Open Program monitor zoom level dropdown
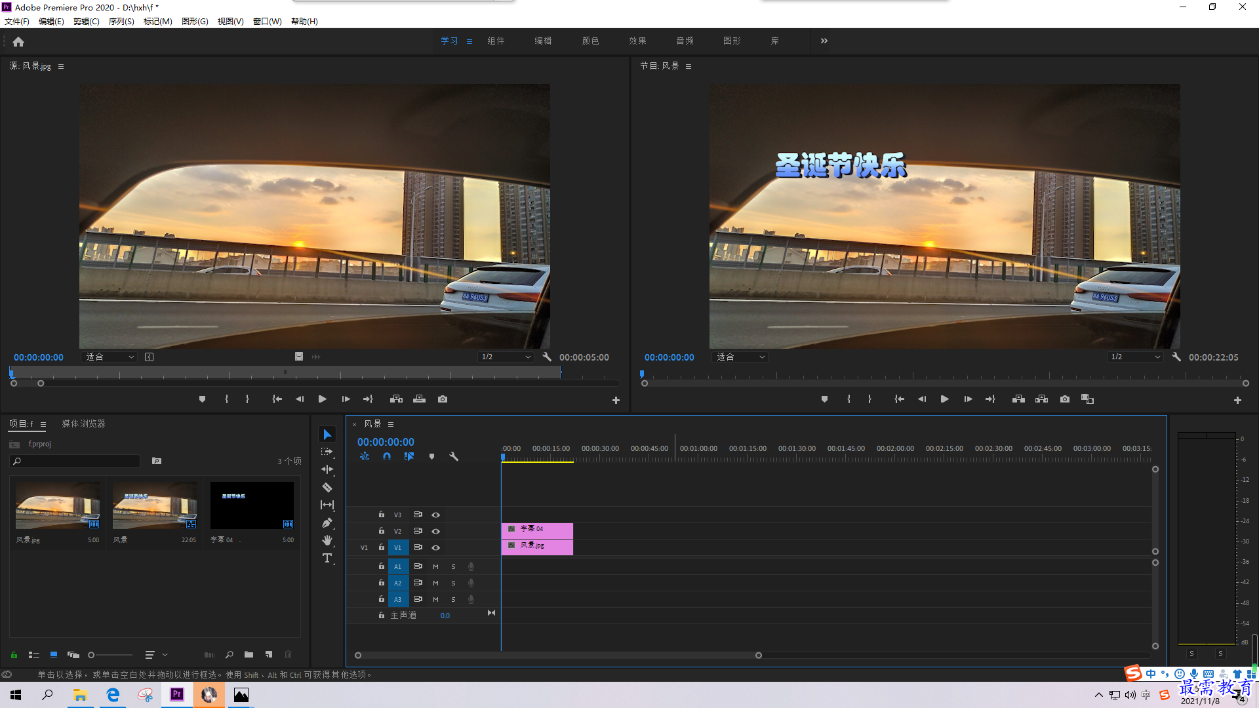The width and height of the screenshot is (1259, 708). click(x=740, y=357)
